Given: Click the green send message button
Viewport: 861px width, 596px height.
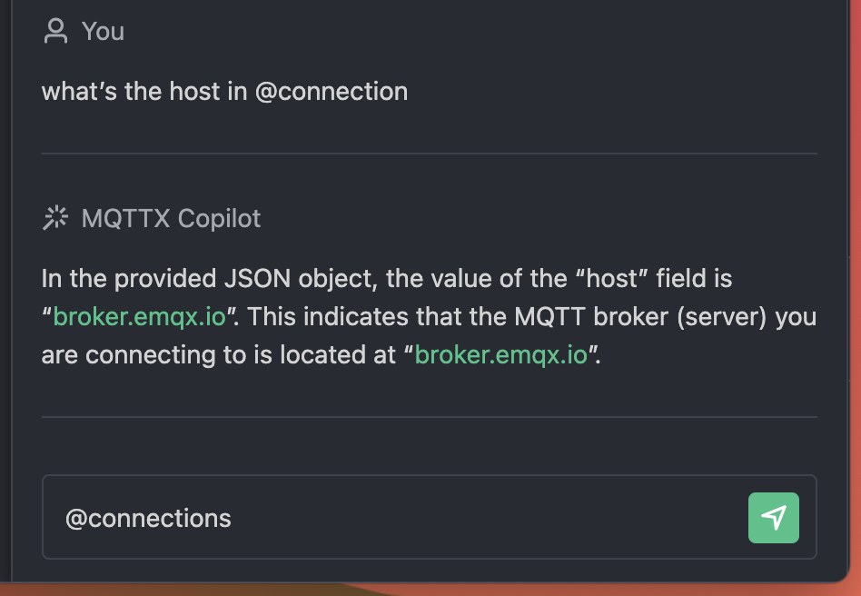Looking at the screenshot, I should pos(773,518).
